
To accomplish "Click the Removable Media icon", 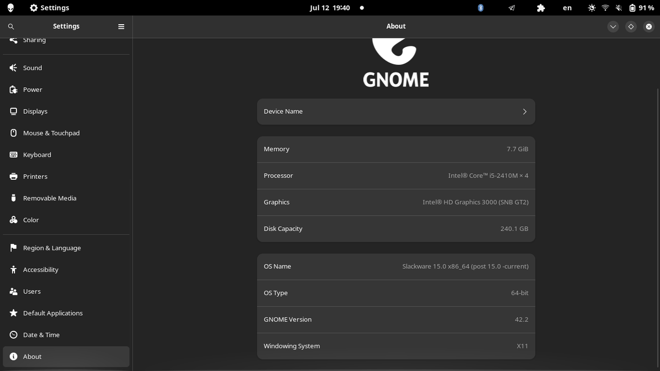I will click(13, 198).
